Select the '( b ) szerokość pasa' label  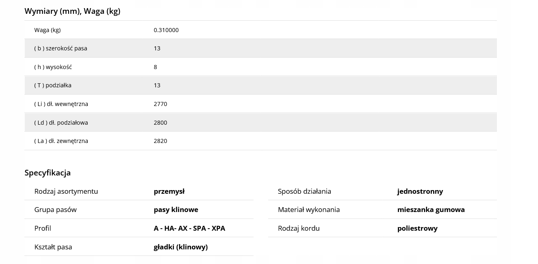(x=61, y=48)
